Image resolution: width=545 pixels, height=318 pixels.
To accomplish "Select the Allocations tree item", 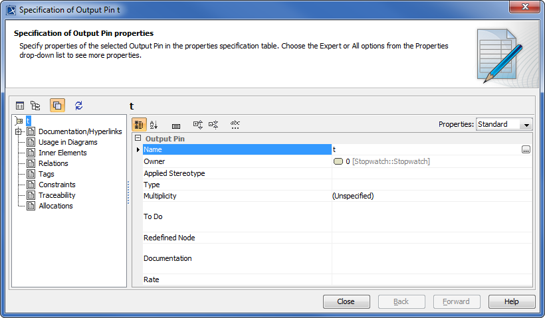I will [x=56, y=206].
